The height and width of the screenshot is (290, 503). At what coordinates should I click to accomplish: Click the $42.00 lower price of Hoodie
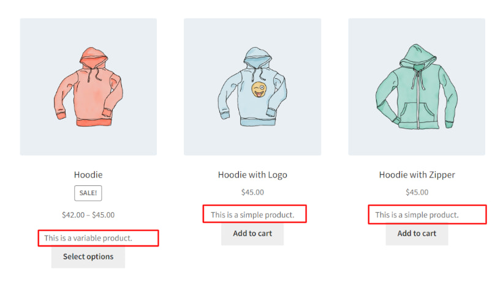click(73, 215)
